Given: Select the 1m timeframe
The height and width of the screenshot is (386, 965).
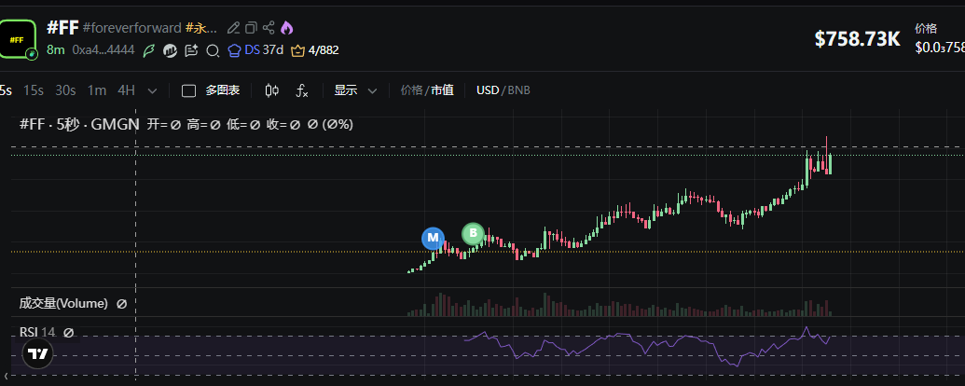Looking at the screenshot, I should coord(97,90).
